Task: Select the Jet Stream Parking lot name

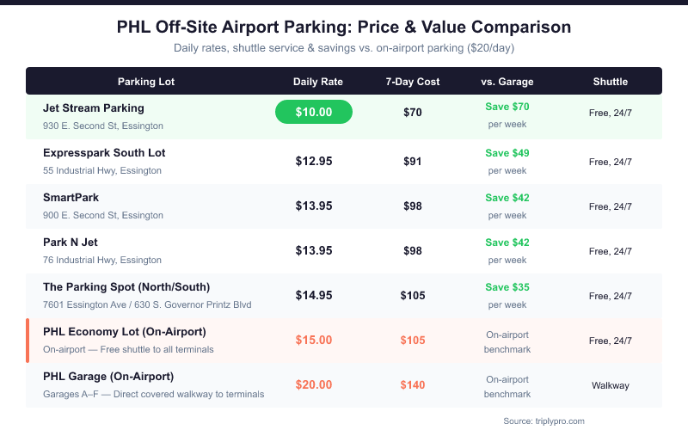Action: point(94,108)
